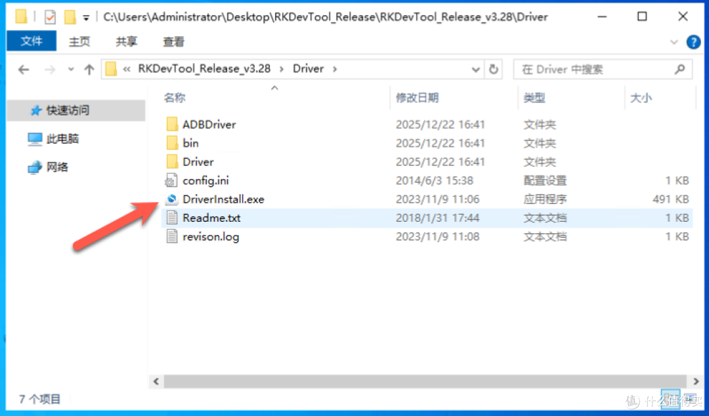This screenshot has width=709, height=416.
Task: Select 此电脑 in navigation pane
Action: [x=62, y=138]
